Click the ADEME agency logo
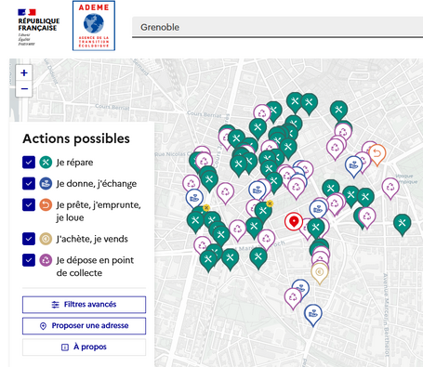The image size is (423, 367). click(94, 26)
